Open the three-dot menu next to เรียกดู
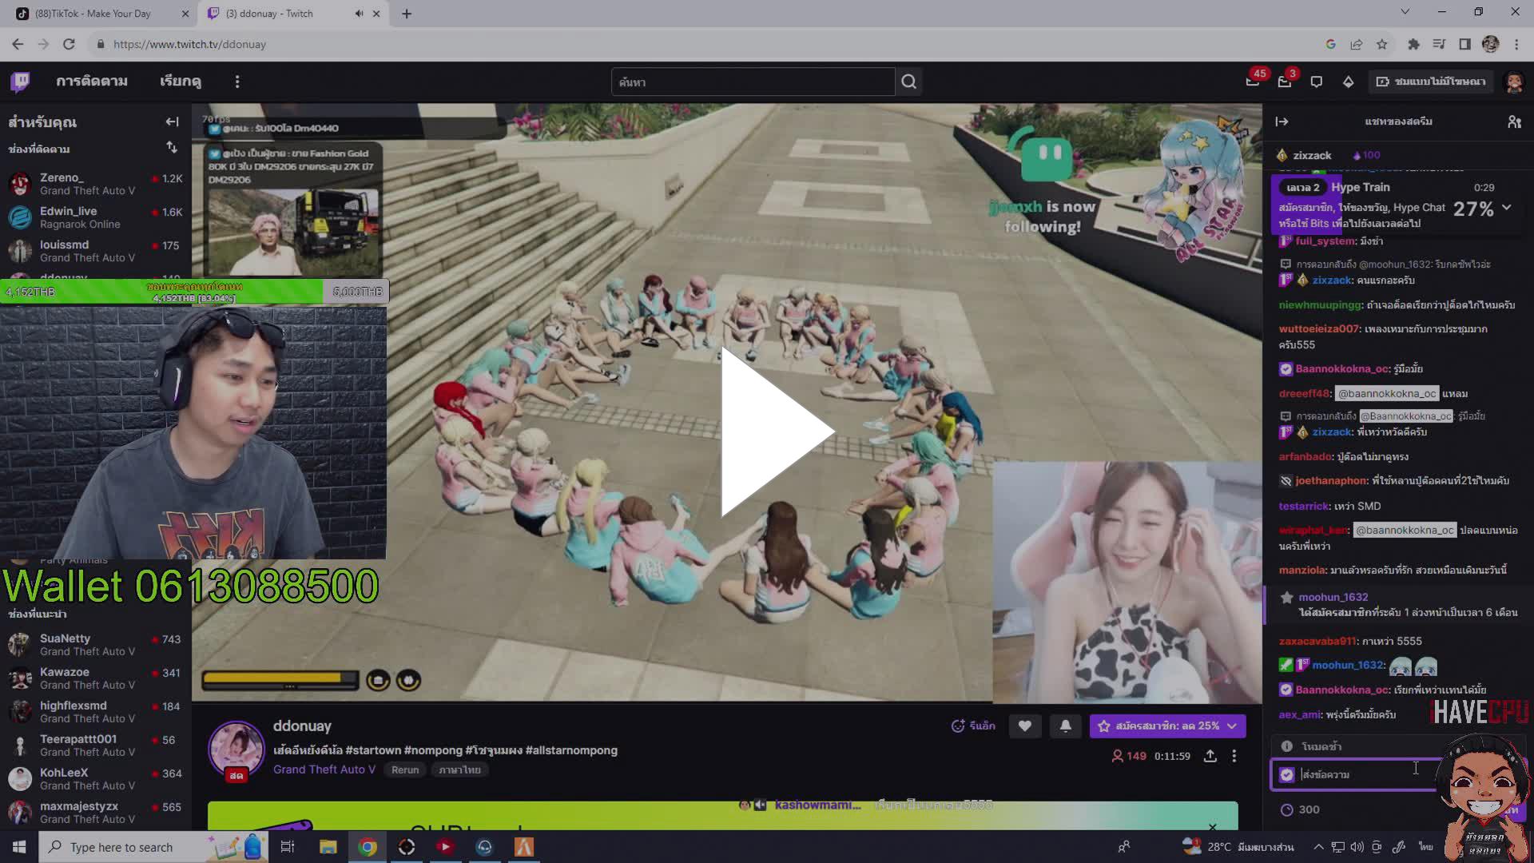Screen dimensions: 1534x863 (236, 81)
